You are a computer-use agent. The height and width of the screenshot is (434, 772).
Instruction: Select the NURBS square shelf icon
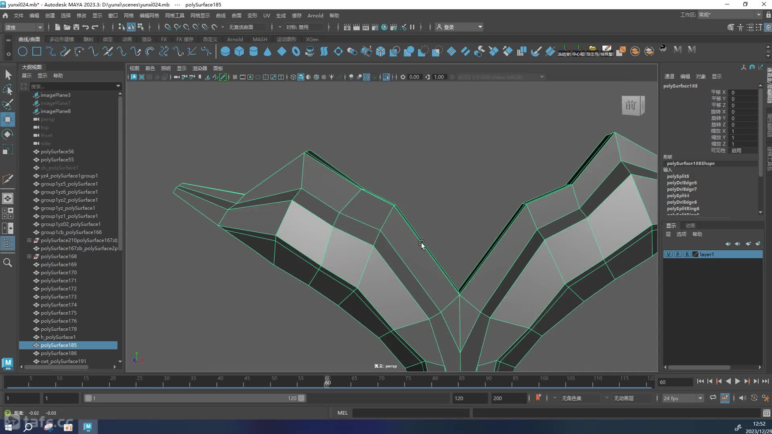click(37, 51)
